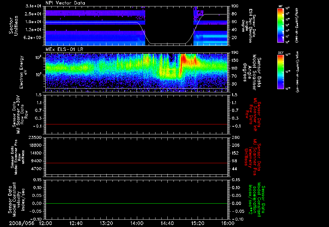Click the 23500 scanner position tick label
Viewport: 329px width, 227px height.
(x=35, y=137)
